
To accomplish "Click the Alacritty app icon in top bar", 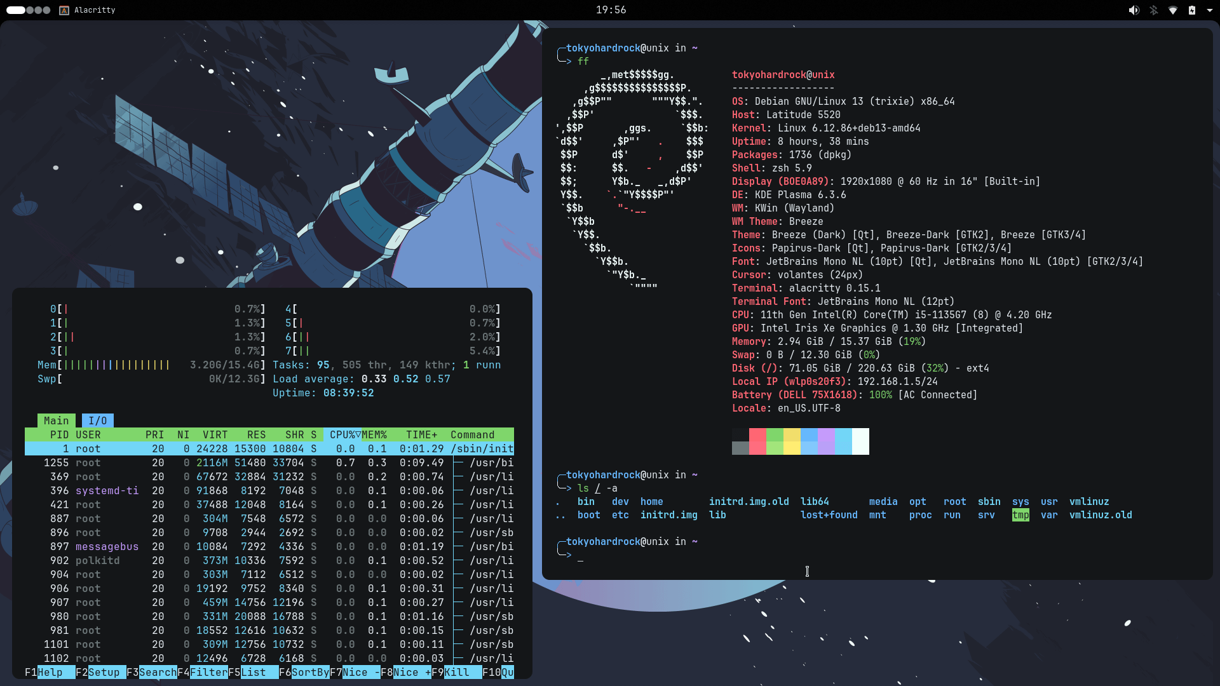I will click(x=64, y=10).
